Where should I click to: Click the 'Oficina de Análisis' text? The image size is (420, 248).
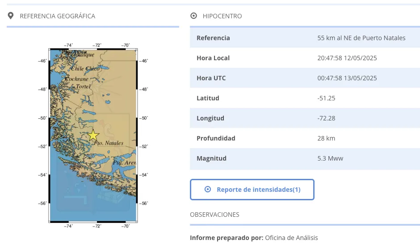tap(291, 238)
